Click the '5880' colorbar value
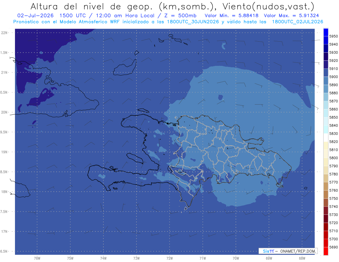 (x=334, y=93)
